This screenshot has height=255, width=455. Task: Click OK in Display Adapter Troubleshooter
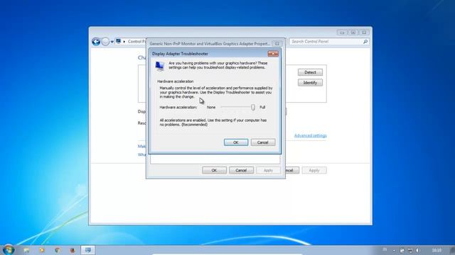point(236,142)
